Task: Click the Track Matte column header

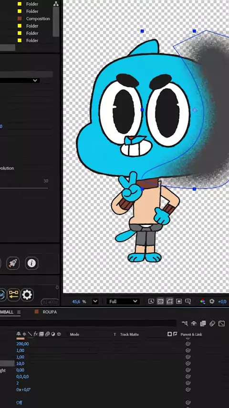Action: (x=129, y=334)
